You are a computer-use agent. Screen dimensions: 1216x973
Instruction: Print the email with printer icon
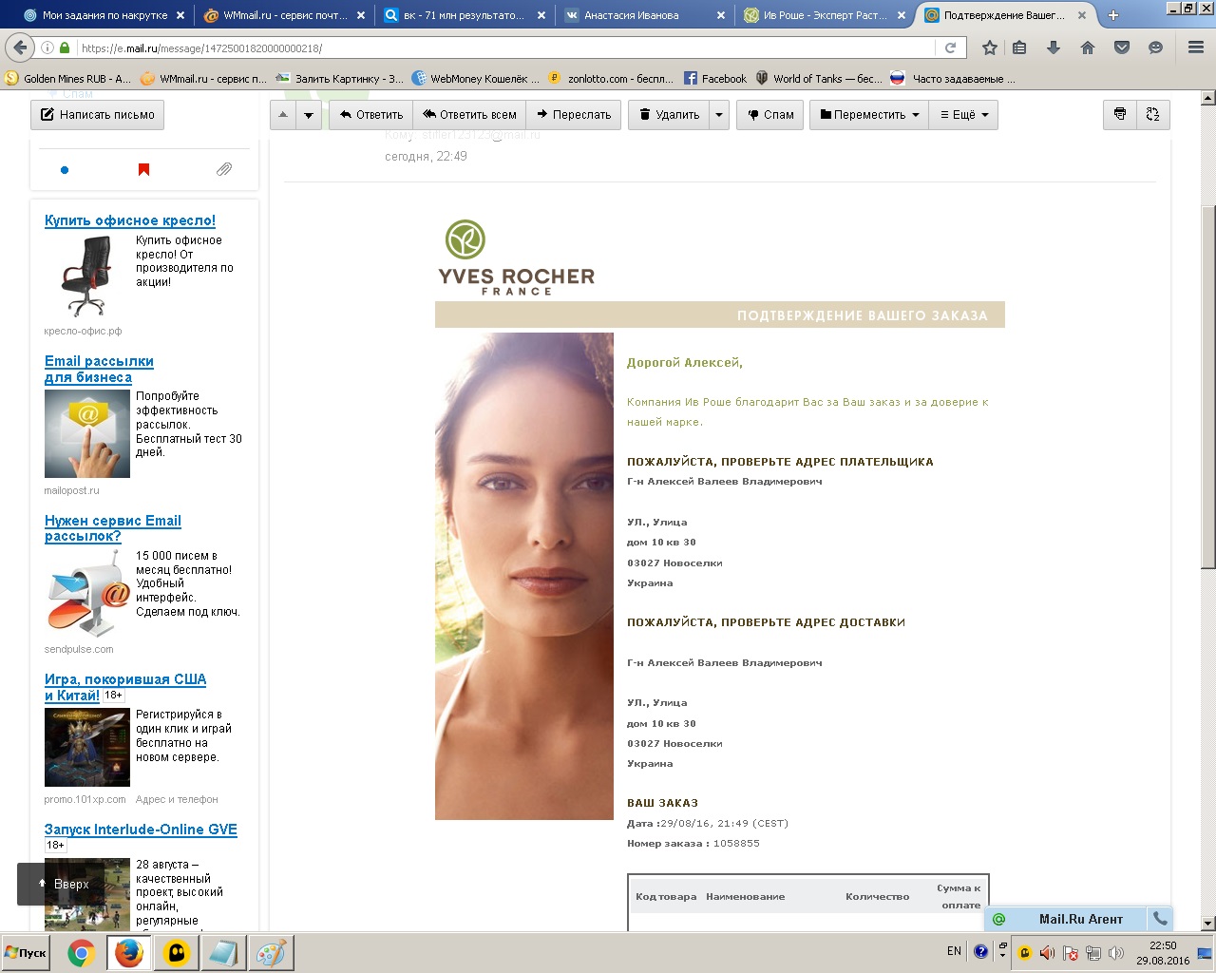pos(1120,115)
